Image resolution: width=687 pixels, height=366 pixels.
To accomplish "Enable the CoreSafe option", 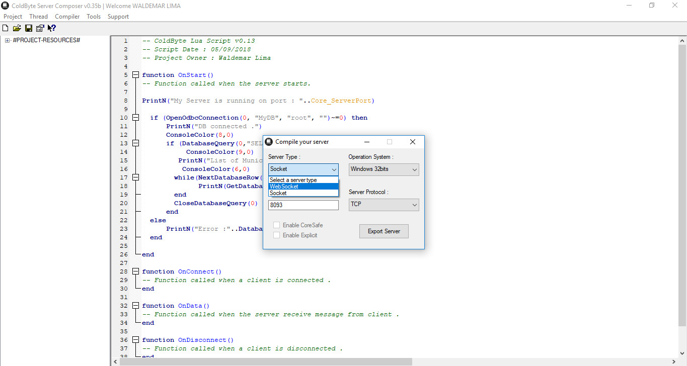I will coord(276,225).
